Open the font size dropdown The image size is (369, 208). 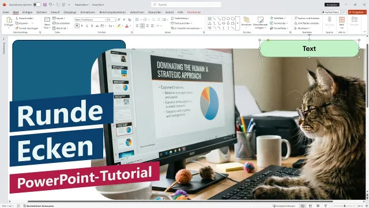pos(111,20)
